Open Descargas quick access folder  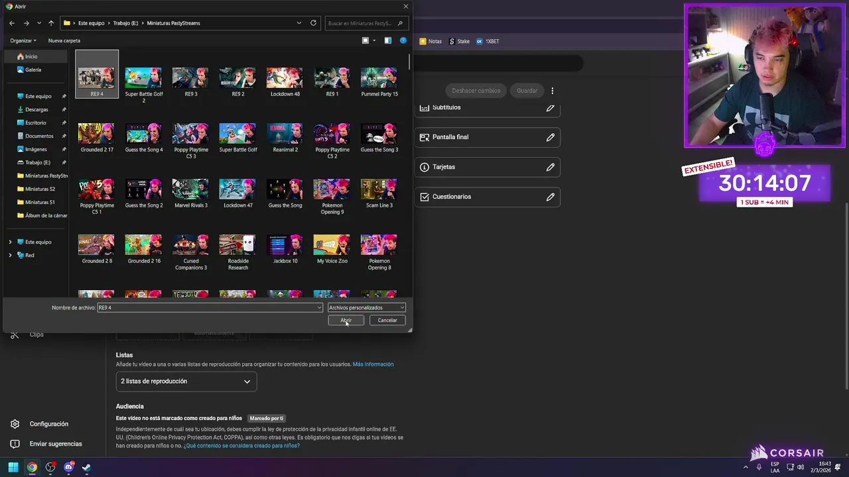36,109
